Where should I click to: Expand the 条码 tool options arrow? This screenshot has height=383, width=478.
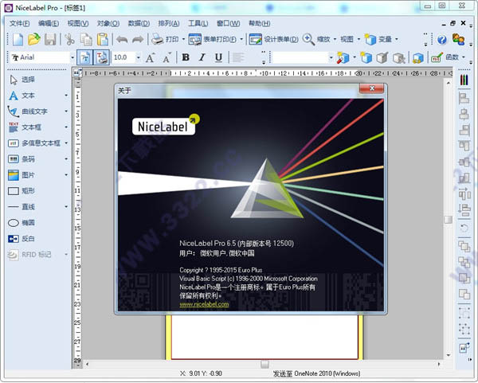[66, 159]
